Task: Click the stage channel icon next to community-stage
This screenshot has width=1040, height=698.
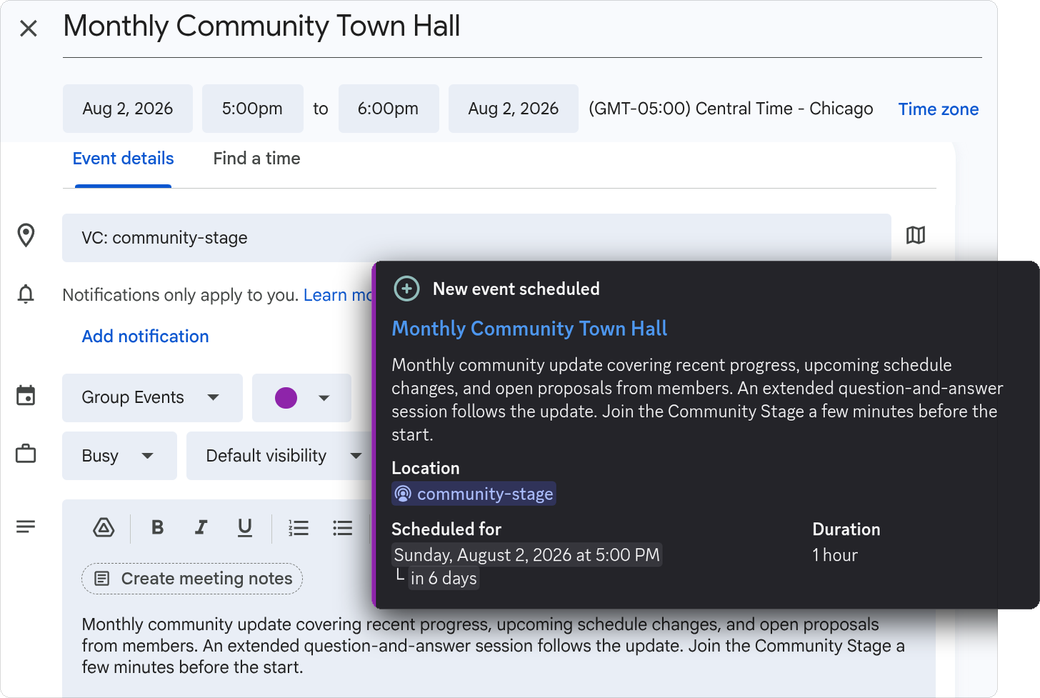Action: [x=404, y=494]
